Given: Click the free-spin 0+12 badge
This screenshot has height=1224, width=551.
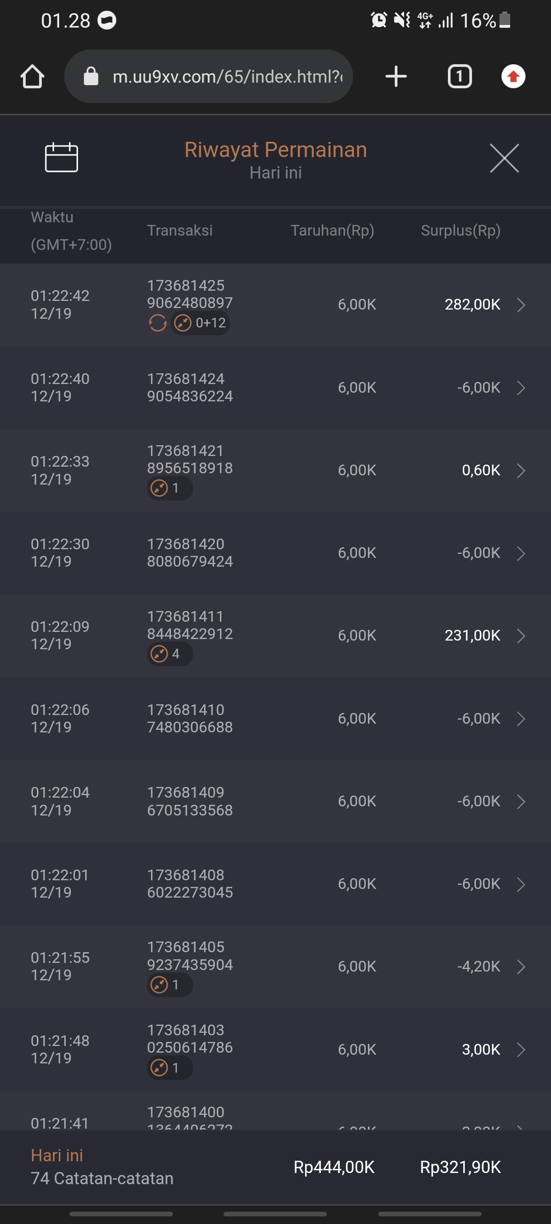Looking at the screenshot, I should pyautogui.click(x=201, y=323).
